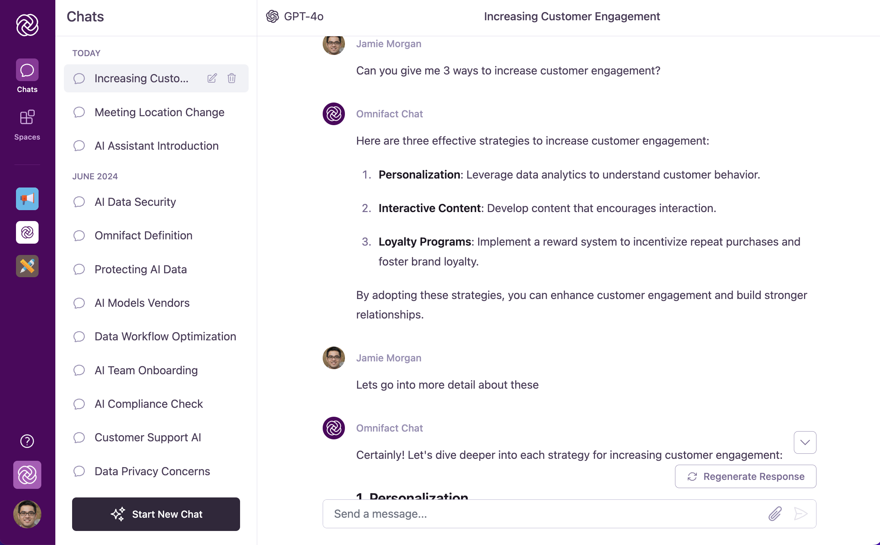Open the Spaces panel from the sidebar
Viewport: 880px width, 545px height.
(x=27, y=124)
